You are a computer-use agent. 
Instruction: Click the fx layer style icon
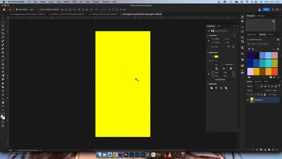(257, 150)
